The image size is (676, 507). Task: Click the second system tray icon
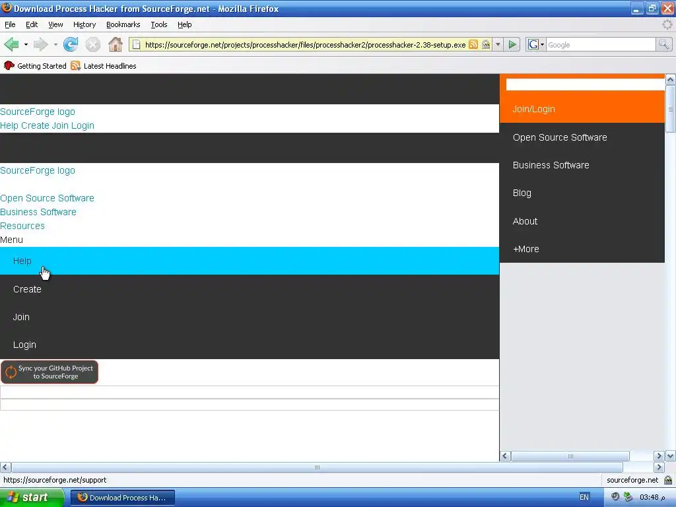point(628,497)
